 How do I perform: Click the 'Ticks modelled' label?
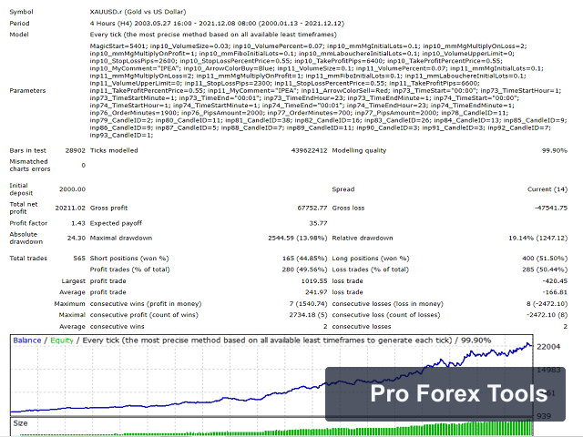pyautogui.click(x=114, y=150)
